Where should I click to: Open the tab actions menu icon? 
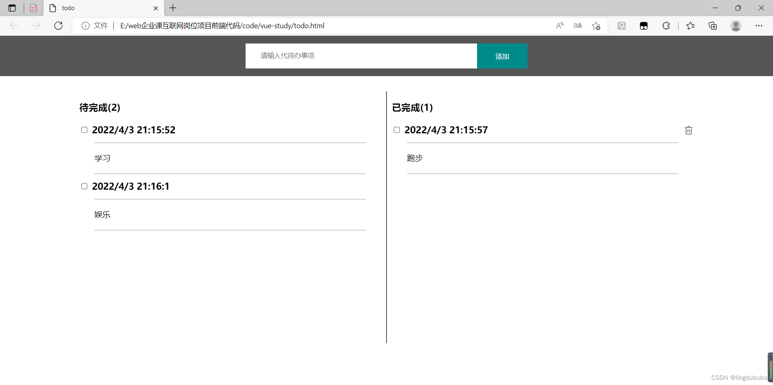(12, 8)
